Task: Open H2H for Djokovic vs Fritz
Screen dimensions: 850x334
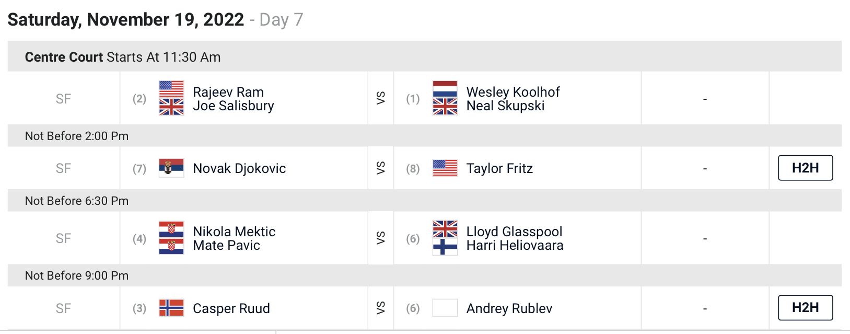Action: (805, 168)
